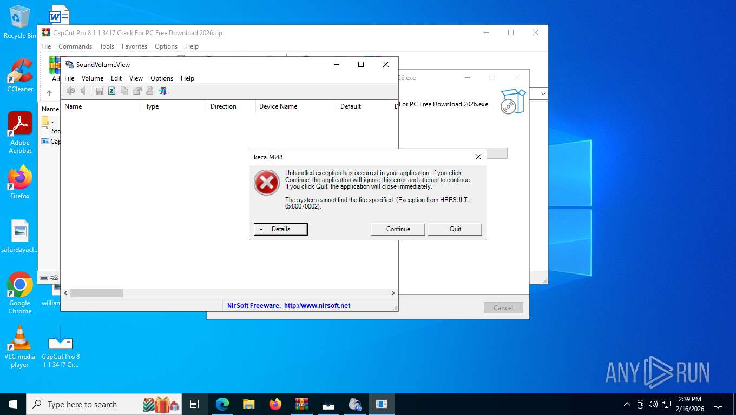
Task: Click Quit in the keca_9848 error dialog
Action: [x=455, y=229]
